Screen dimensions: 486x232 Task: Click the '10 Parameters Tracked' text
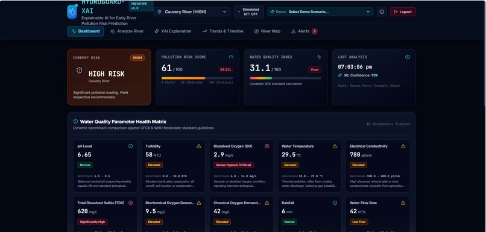tap(388, 124)
